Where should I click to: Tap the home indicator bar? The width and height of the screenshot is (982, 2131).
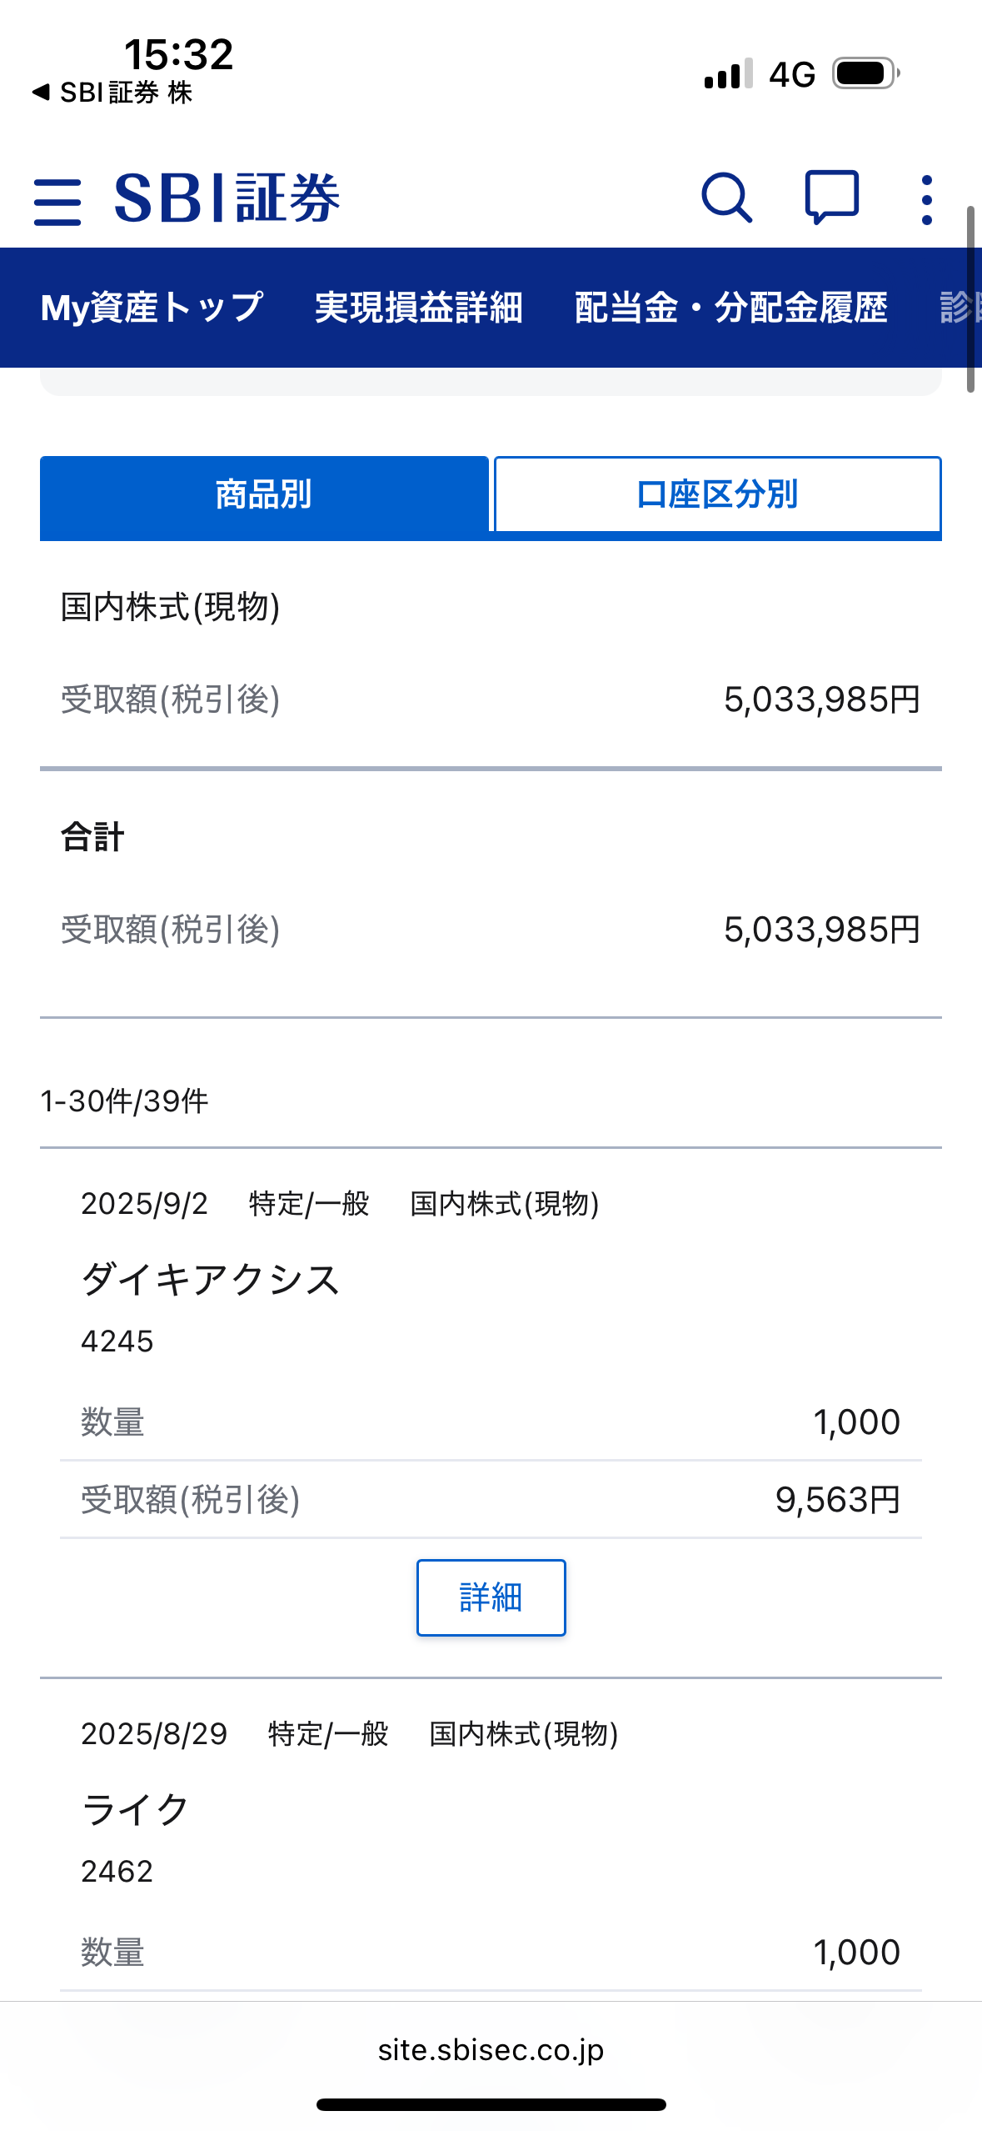[x=491, y=2104]
